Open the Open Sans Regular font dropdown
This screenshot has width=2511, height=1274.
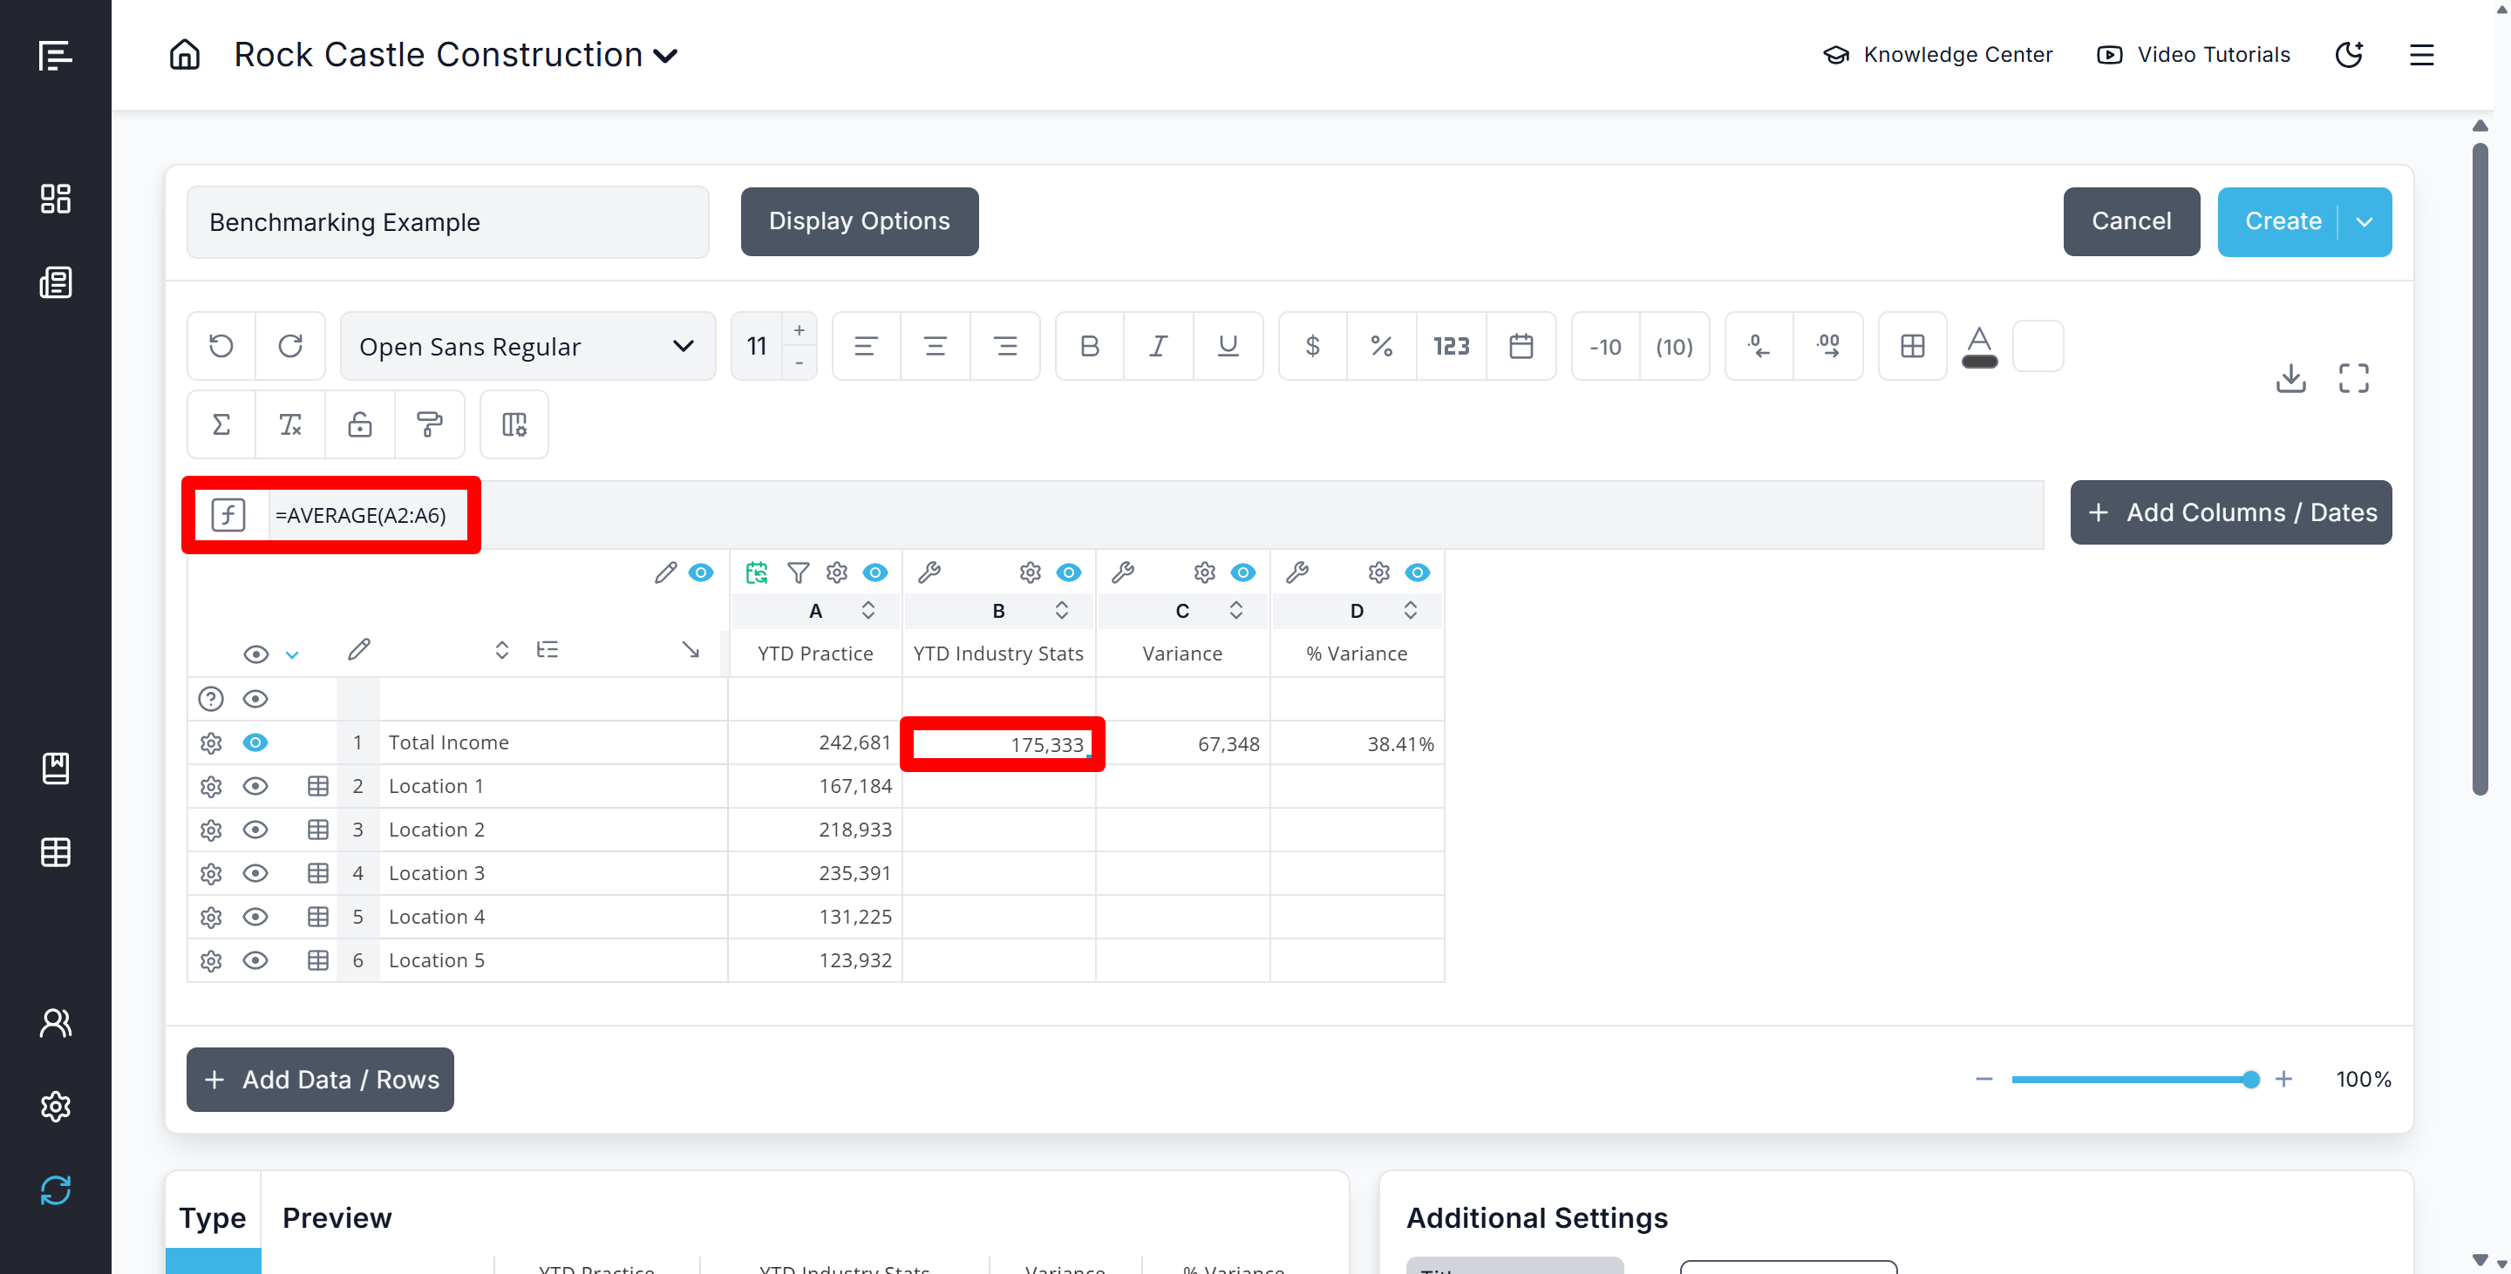coord(527,346)
